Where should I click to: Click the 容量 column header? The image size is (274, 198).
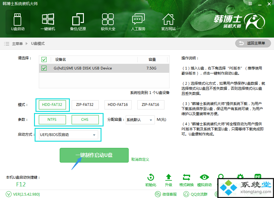pos(152,60)
